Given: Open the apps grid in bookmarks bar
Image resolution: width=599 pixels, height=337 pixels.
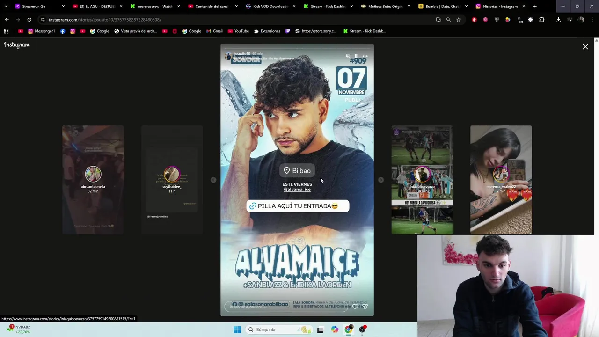Looking at the screenshot, I should point(6,31).
